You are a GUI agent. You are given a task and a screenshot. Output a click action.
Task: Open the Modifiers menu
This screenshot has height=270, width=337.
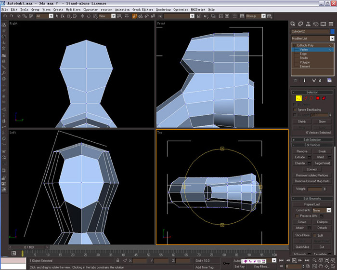[73, 10]
